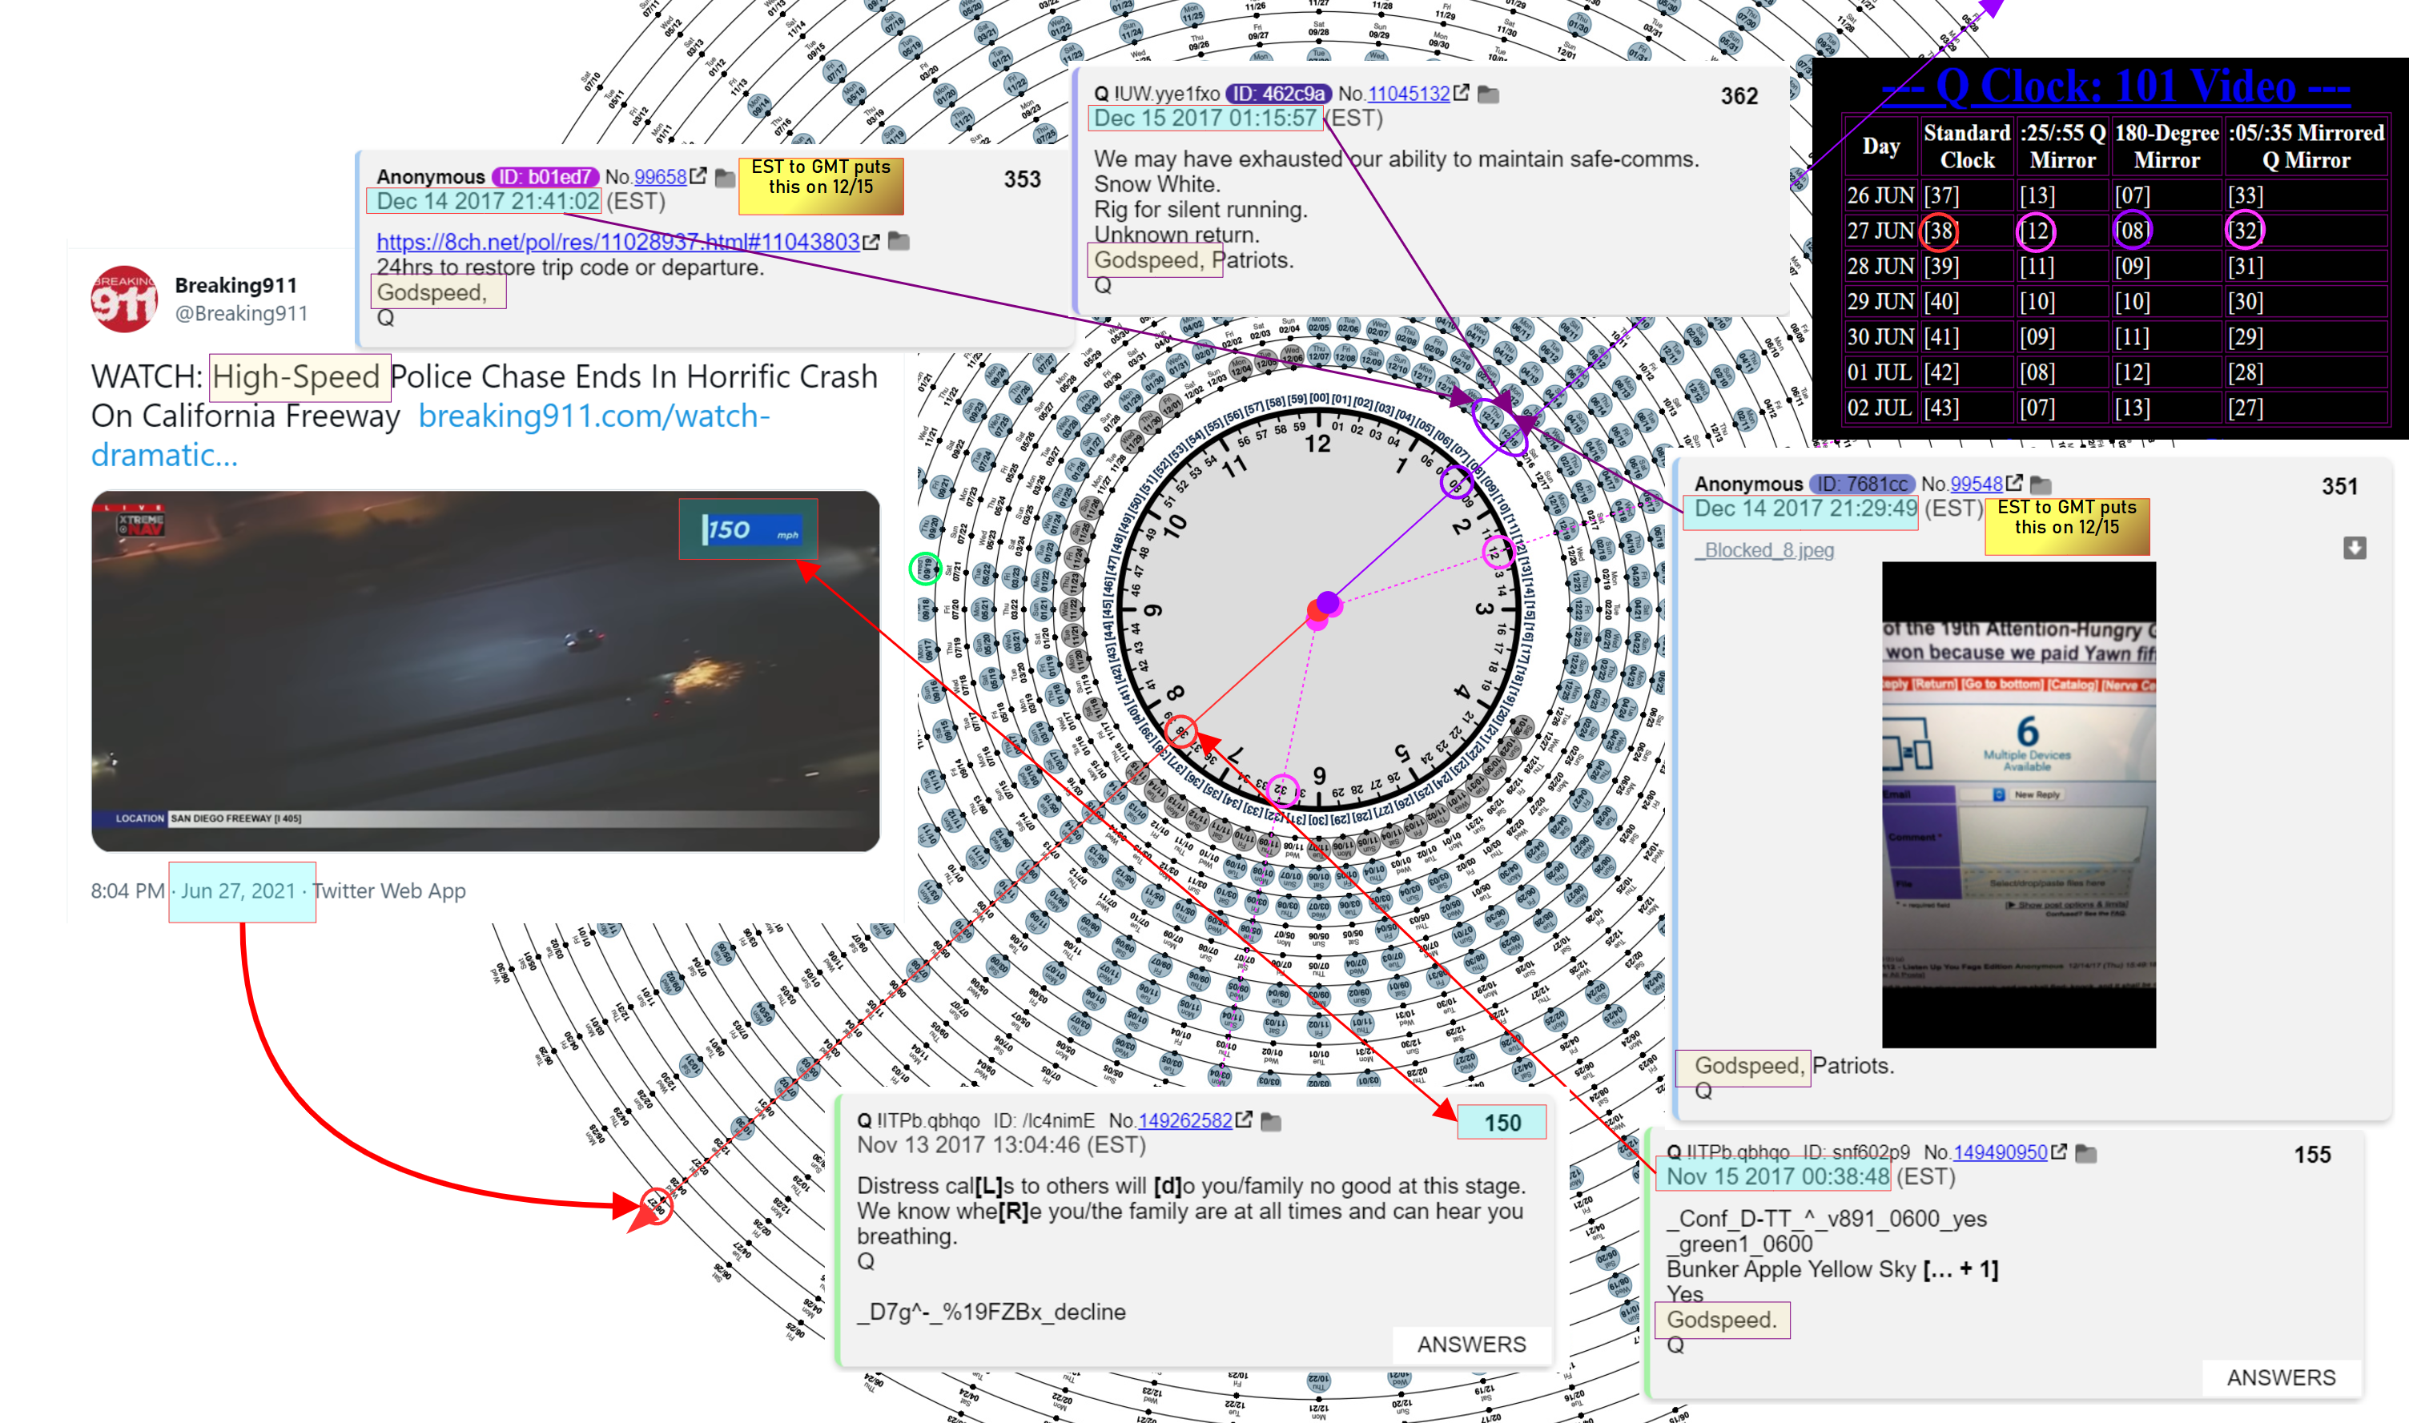The width and height of the screenshot is (2429, 1423).
Task: Select the '26 JUN' table row label
Action: [x=1880, y=195]
